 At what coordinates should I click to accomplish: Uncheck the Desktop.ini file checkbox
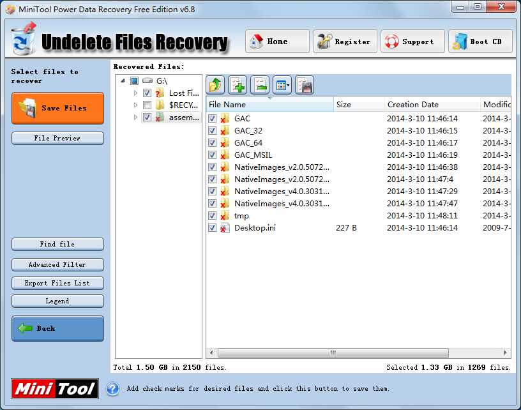(213, 228)
